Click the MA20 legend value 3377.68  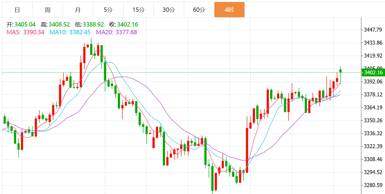126,32
